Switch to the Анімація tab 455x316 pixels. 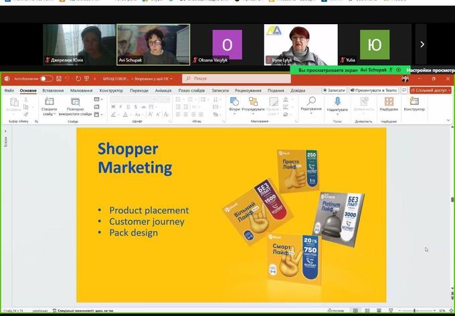click(x=163, y=90)
